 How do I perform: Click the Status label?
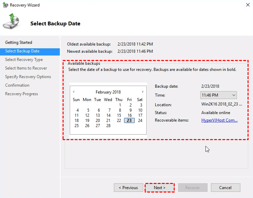pos(161,112)
